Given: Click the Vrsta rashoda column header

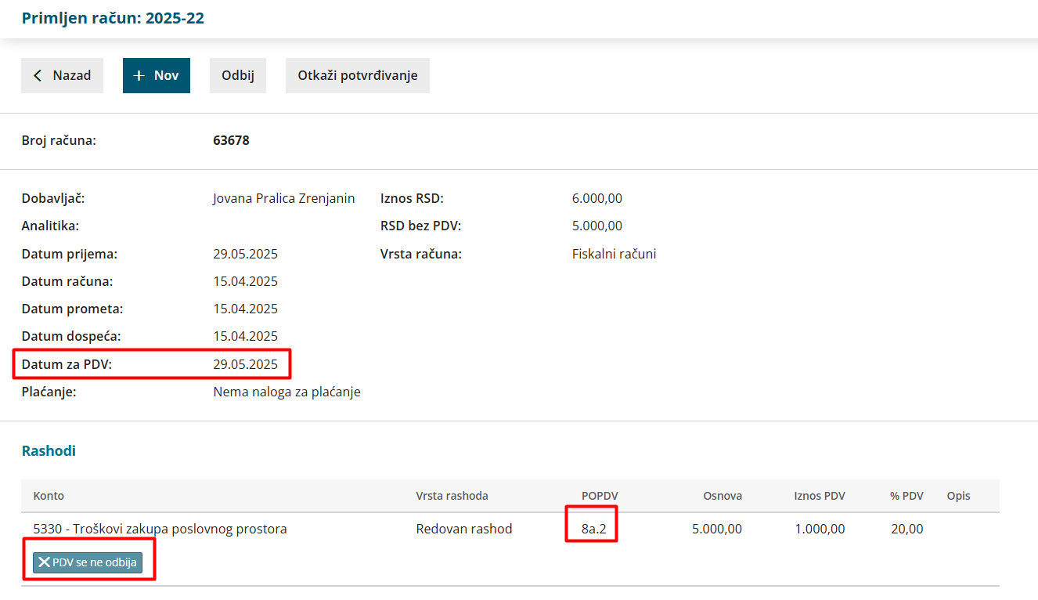Looking at the screenshot, I should [452, 496].
